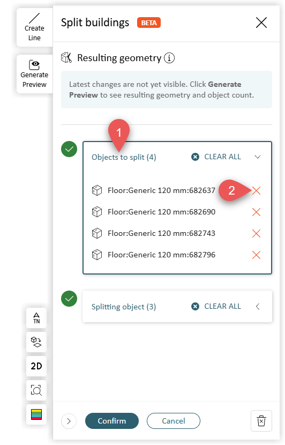Viewport: 285px width, 445px height.
Task: Remove Floor:Generic 120 mm:682637 from list
Action: tap(256, 190)
